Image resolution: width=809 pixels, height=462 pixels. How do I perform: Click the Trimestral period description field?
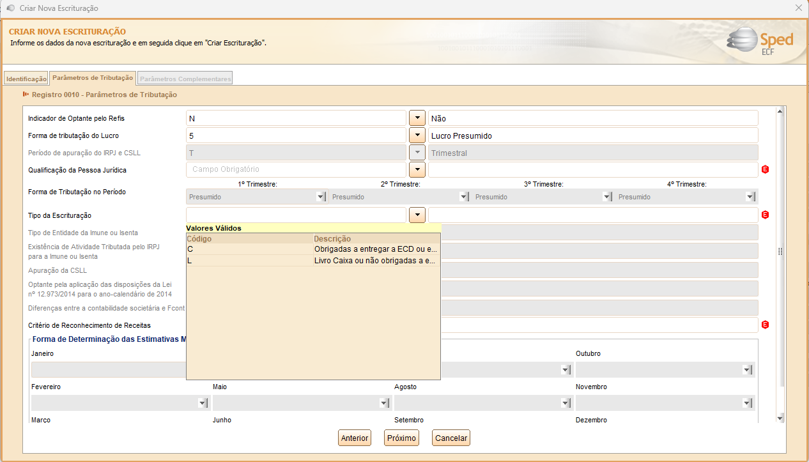point(593,153)
